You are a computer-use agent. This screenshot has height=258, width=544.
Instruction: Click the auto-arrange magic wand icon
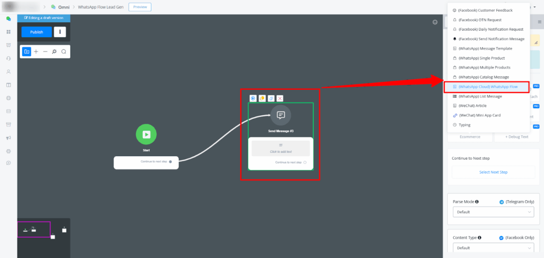click(x=54, y=51)
